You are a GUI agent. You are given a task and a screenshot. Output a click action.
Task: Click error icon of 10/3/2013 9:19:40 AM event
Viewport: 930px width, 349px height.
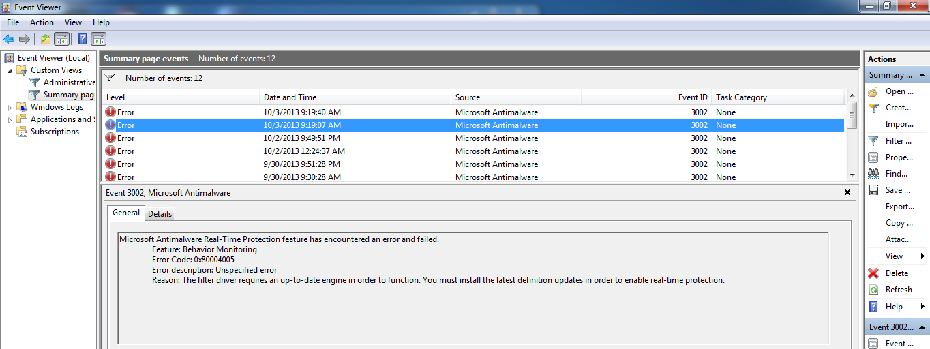pos(110,112)
